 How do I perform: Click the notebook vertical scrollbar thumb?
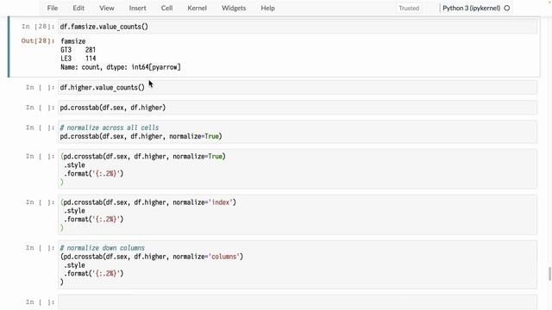pyautogui.click(x=549, y=274)
